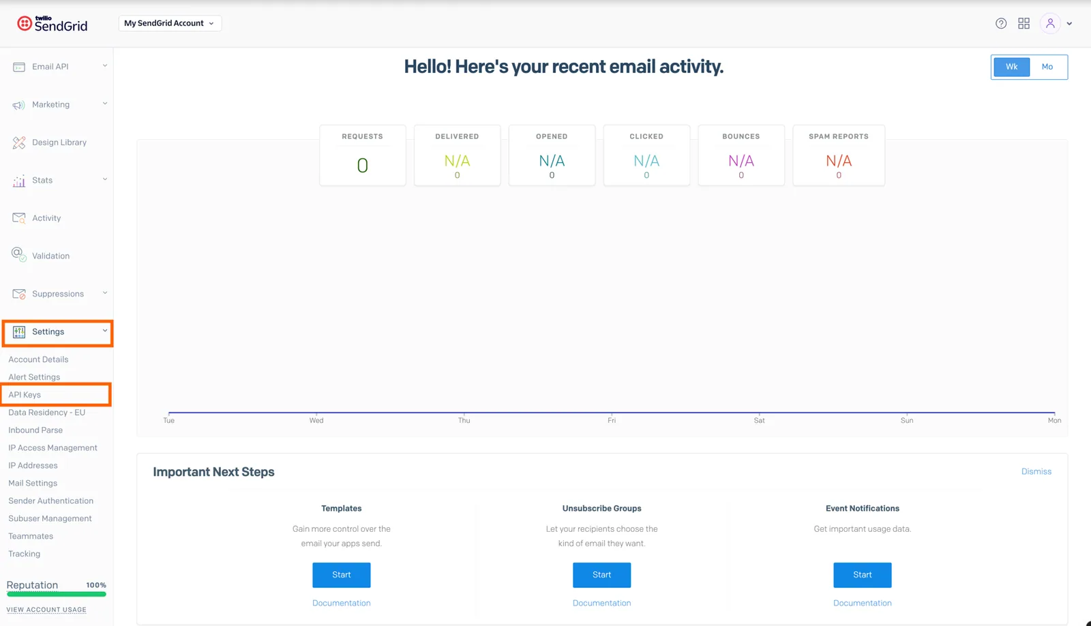
Task: Open Data Residency - EU page
Action: pyautogui.click(x=47, y=413)
